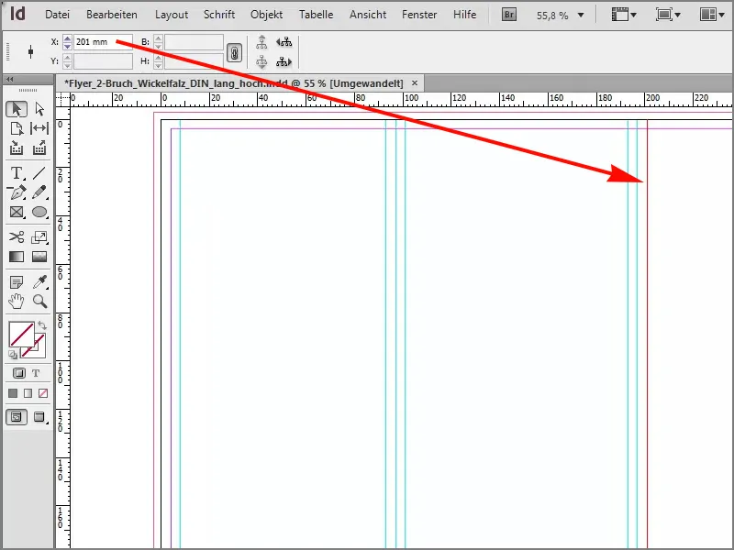Apply None swatch button

click(x=43, y=393)
